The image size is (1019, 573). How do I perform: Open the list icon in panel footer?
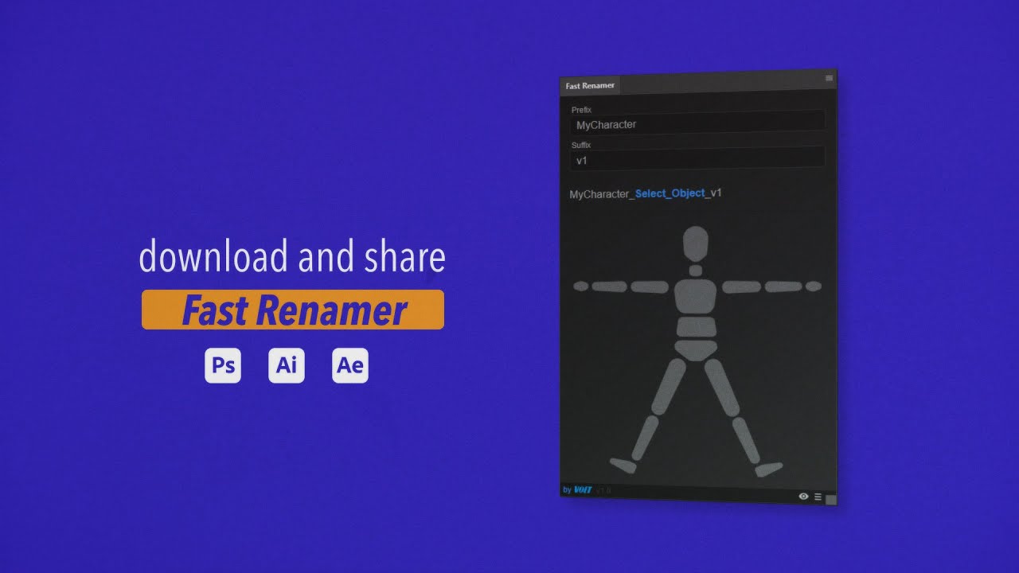pos(818,497)
